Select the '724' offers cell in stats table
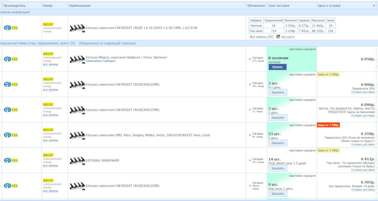This screenshot has width=378, height=201. tap(273, 31)
